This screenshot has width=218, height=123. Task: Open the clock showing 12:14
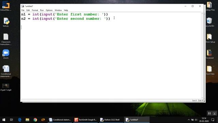pos(204,120)
